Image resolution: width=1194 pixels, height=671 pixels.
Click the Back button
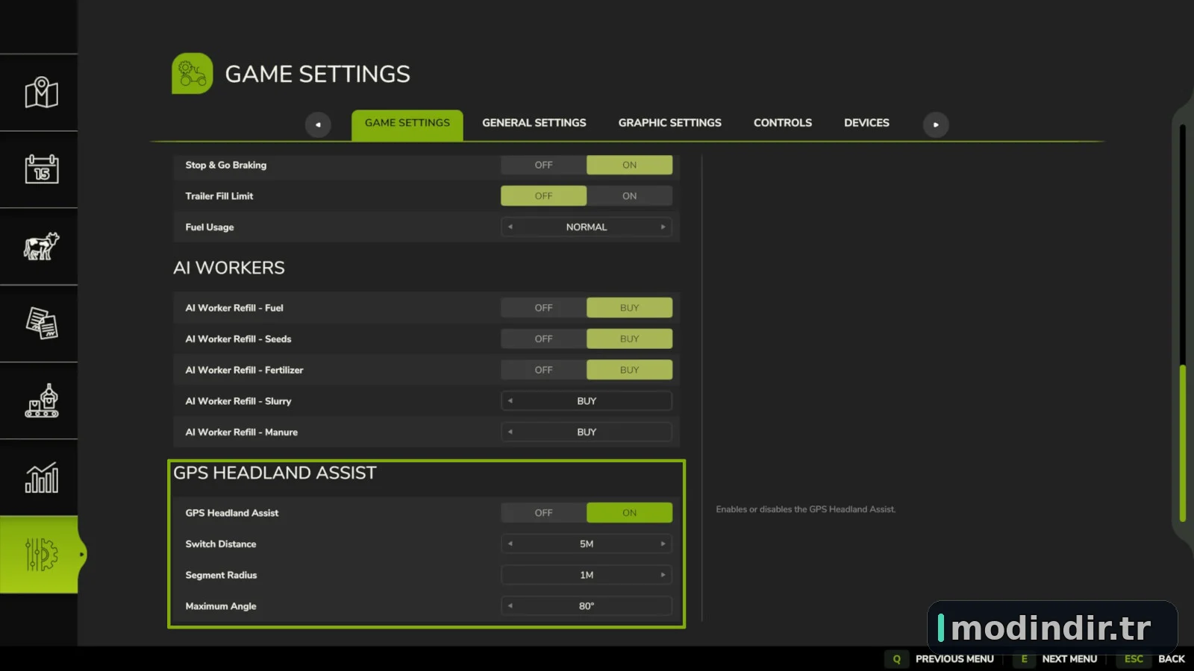point(1172,659)
